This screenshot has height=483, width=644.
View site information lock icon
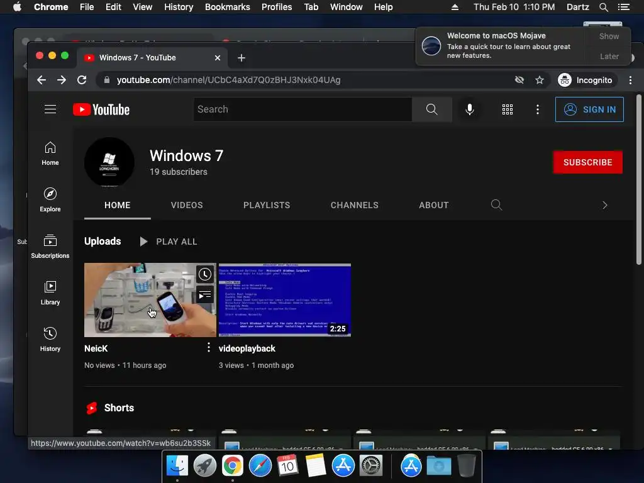(107, 80)
